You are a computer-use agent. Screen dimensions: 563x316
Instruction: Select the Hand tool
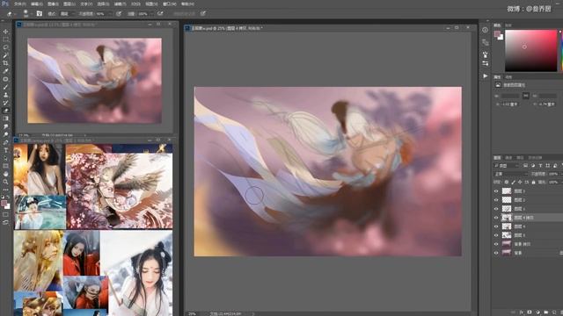5,174
